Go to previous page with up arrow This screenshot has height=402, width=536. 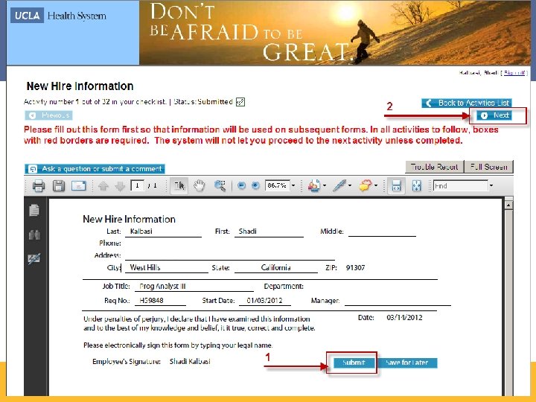[x=103, y=186]
